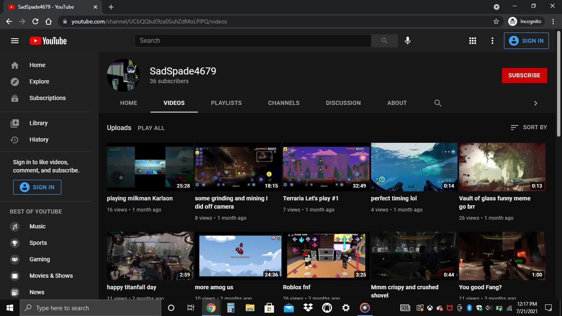Bookmark this page with the star icon
562x316 pixels.
496,21
